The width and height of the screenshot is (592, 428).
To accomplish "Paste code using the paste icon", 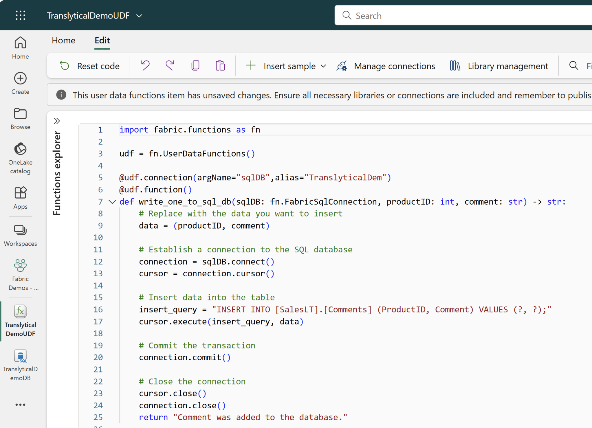I will 220,66.
